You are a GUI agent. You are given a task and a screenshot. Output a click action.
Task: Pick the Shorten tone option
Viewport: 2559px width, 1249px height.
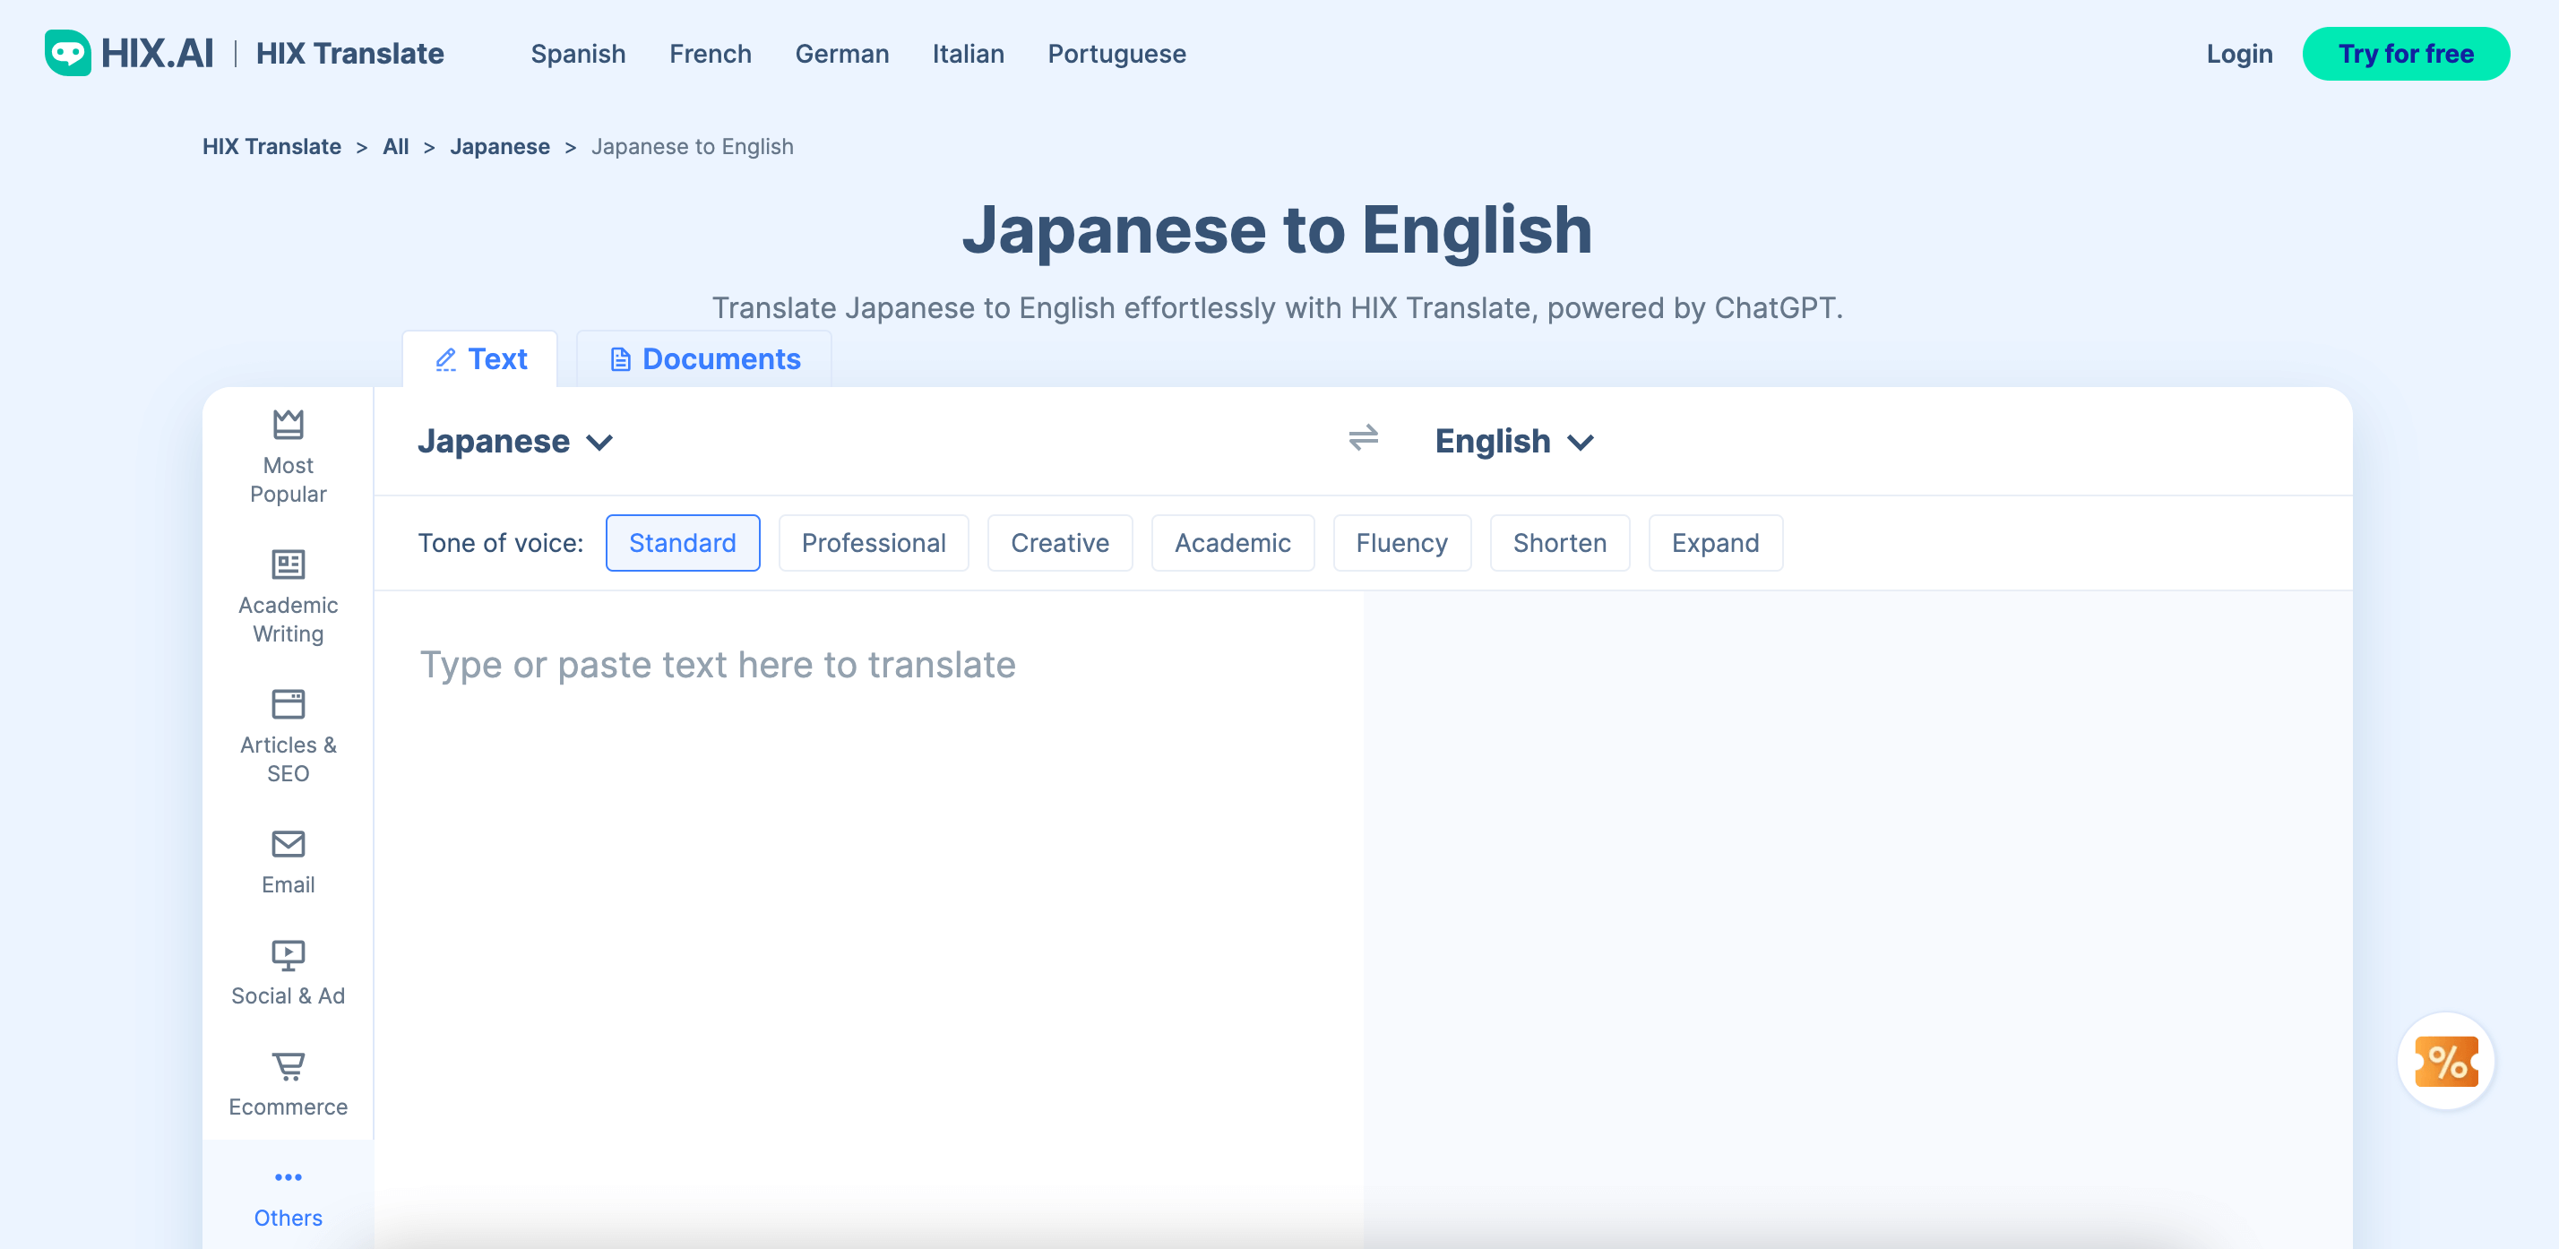point(1559,543)
